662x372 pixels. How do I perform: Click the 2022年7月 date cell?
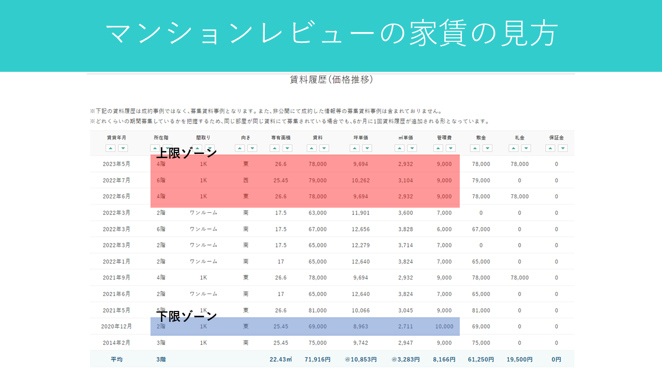click(116, 180)
